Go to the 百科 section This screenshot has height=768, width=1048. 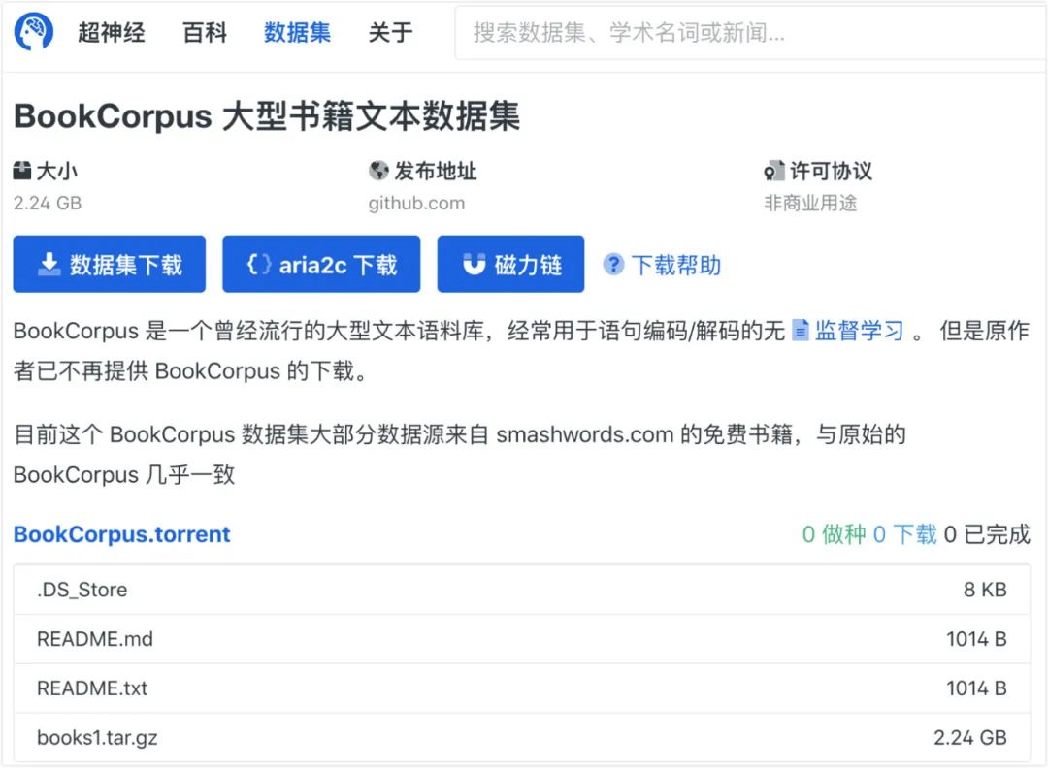click(x=205, y=32)
